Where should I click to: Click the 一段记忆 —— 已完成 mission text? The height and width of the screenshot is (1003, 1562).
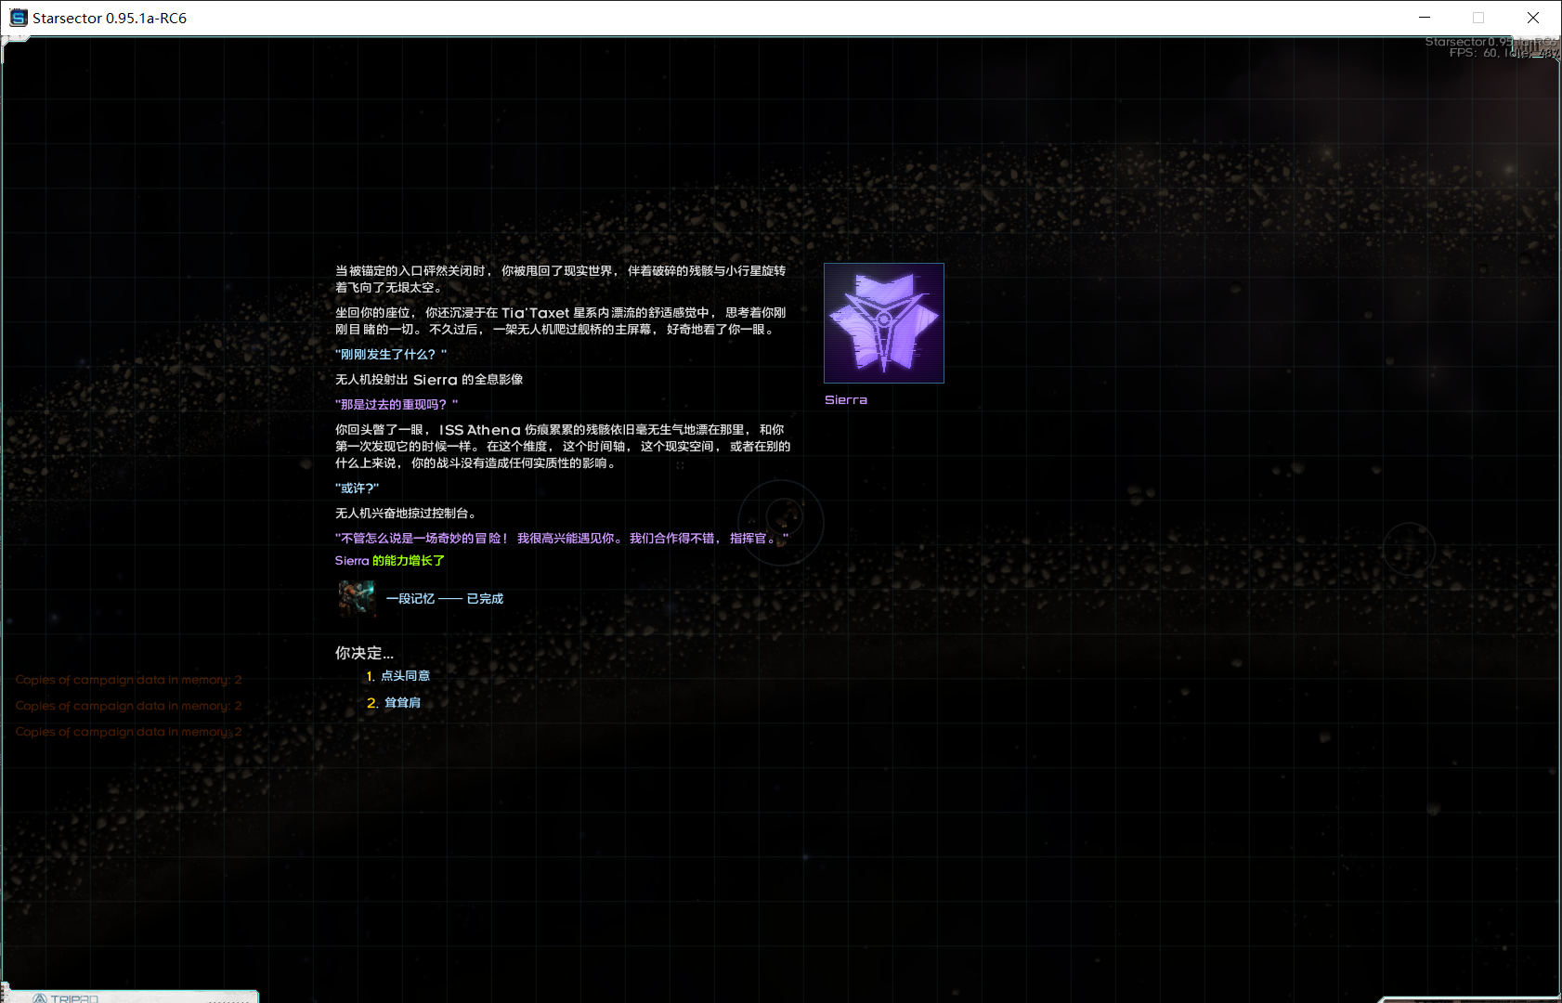pos(445,599)
